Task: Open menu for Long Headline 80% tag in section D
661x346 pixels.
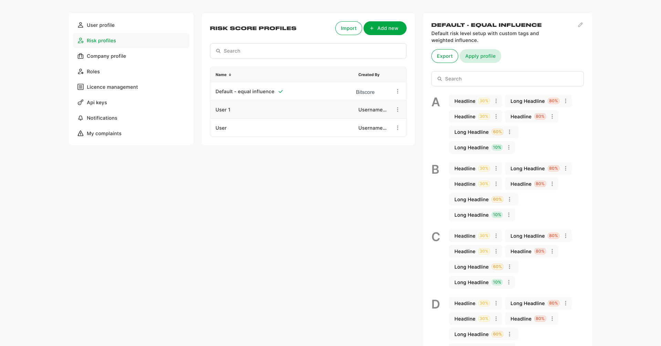Action: click(566, 303)
